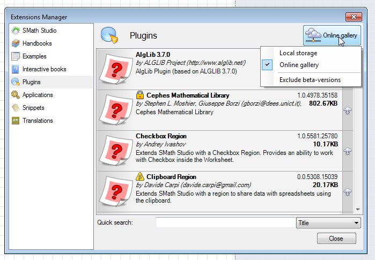Select the Examples sidebar icon
Image resolution: width=375 pixels, height=260 pixels.
[16, 56]
